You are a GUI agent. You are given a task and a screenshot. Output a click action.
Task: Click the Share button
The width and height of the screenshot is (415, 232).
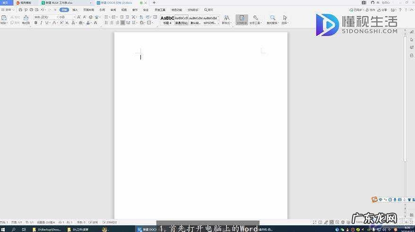coord(382,10)
